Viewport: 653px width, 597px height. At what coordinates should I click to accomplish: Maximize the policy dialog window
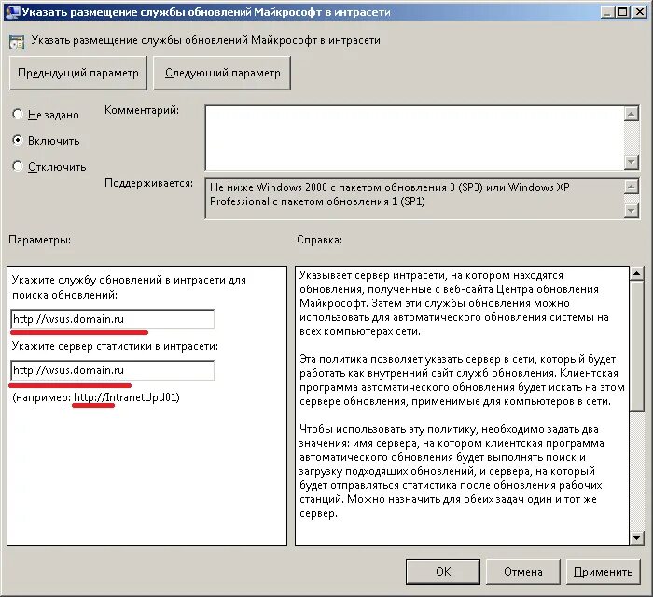pyautogui.click(x=622, y=12)
